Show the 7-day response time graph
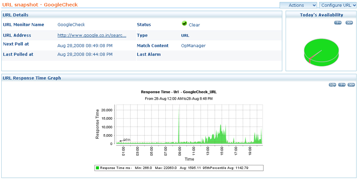359x180 pixels. pos(342,85)
